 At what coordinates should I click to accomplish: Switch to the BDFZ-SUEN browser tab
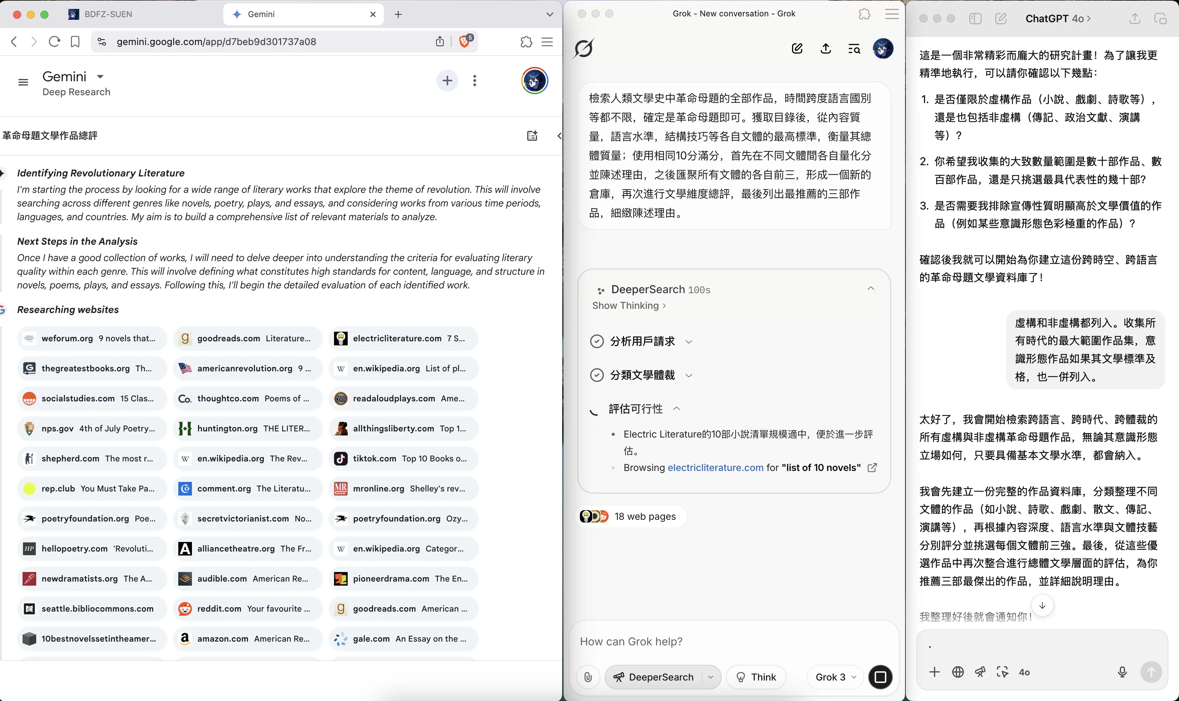(108, 14)
